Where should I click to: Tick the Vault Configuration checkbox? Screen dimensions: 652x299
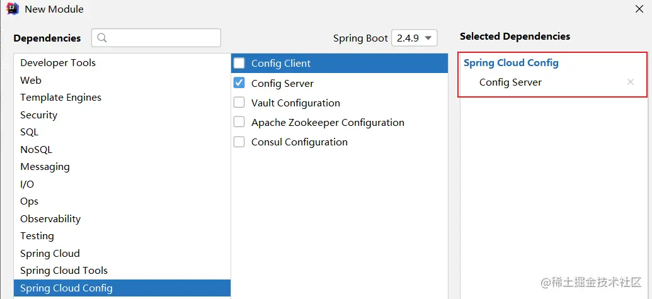pyautogui.click(x=239, y=103)
